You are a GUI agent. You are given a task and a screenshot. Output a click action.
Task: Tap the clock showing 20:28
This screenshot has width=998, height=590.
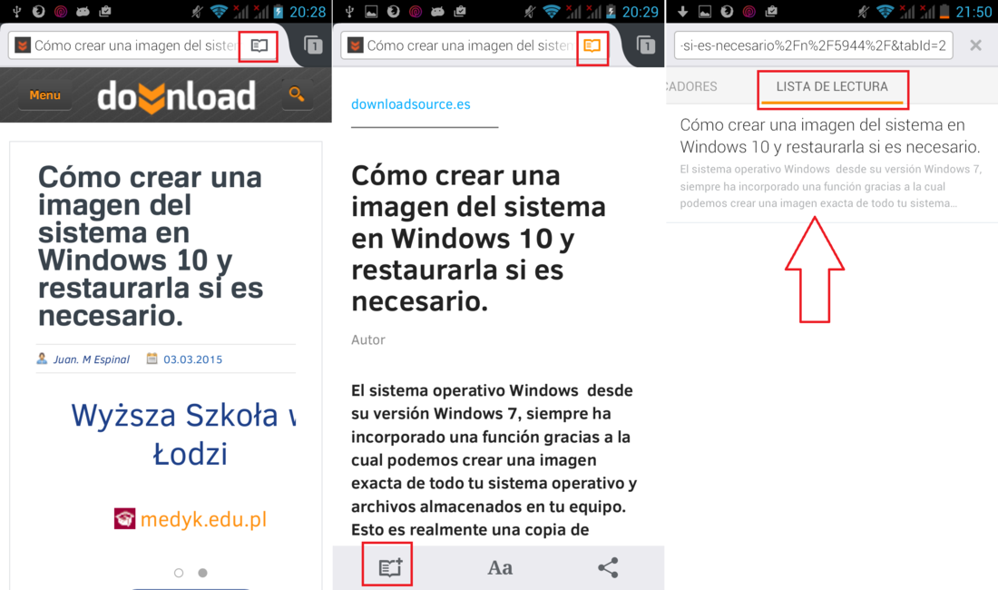pos(308,12)
